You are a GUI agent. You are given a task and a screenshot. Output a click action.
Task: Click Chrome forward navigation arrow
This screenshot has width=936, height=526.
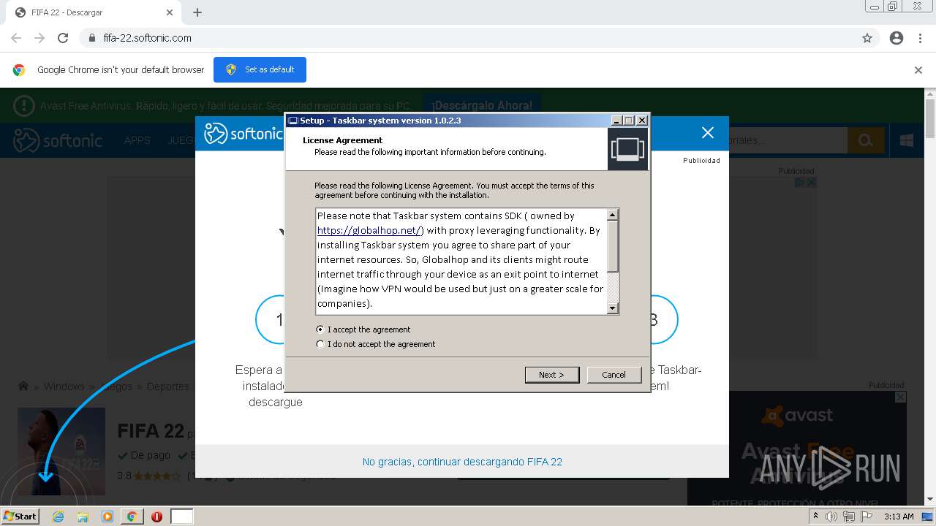click(39, 38)
